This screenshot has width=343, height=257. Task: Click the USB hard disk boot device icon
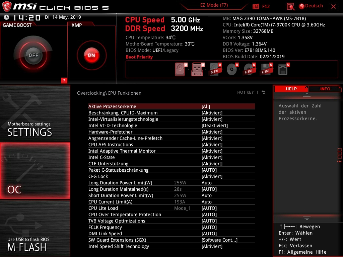click(x=215, y=69)
